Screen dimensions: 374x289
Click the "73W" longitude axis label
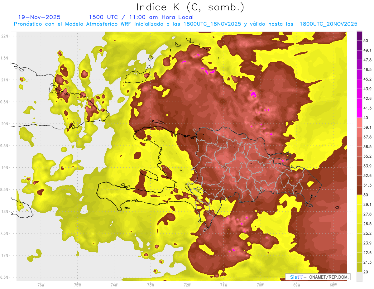tap(151, 285)
